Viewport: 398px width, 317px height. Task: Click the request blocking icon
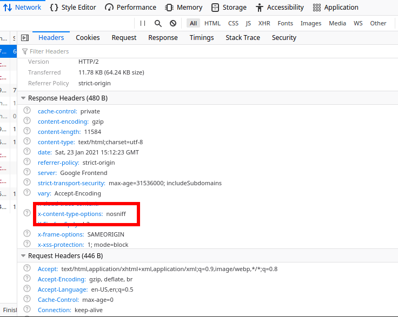[173, 23]
